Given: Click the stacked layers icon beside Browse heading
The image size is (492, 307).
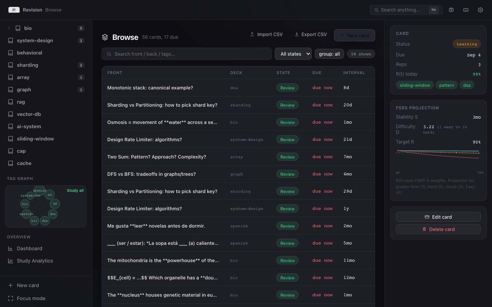Looking at the screenshot, I should click(x=105, y=37).
